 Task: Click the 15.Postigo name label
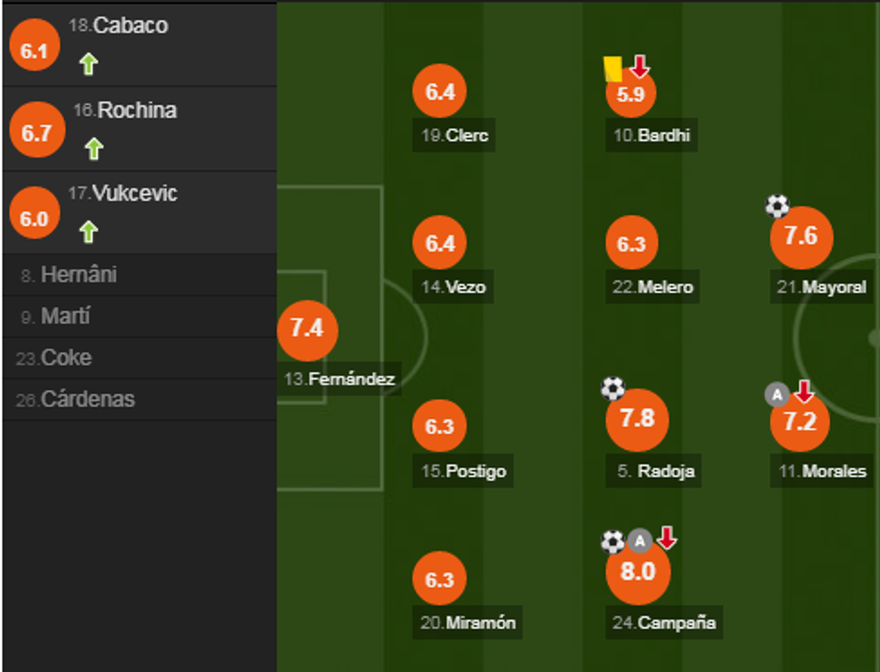pyautogui.click(x=463, y=471)
